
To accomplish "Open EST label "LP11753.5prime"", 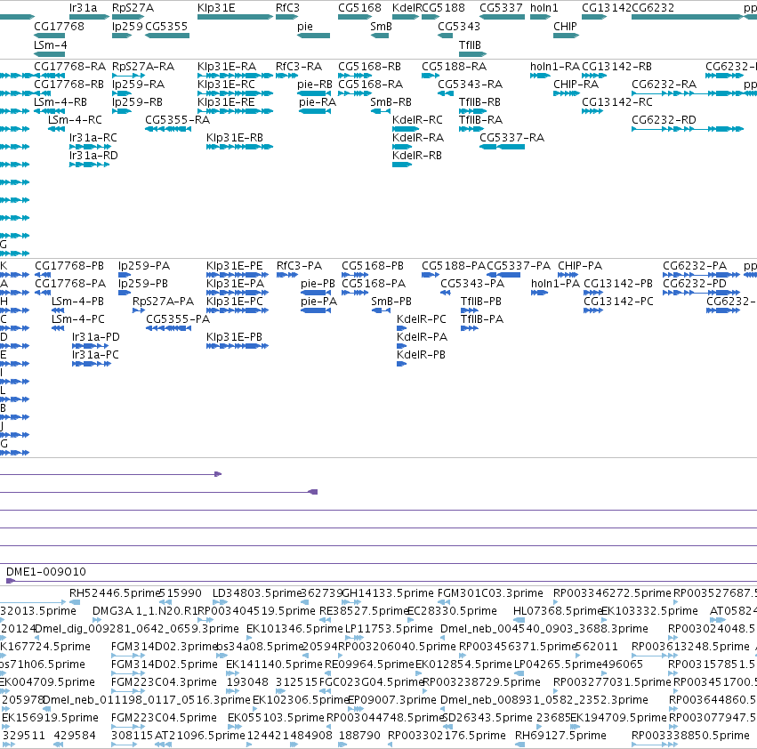I will [x=389, y=629].
